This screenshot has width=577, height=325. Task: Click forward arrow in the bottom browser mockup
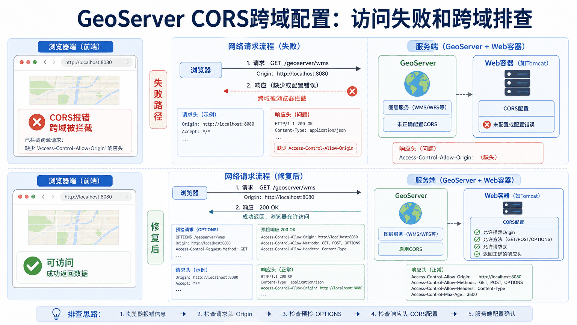53,196
